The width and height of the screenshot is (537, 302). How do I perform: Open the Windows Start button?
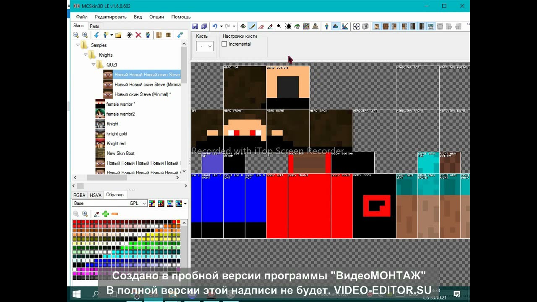click(x=76, y=294)
